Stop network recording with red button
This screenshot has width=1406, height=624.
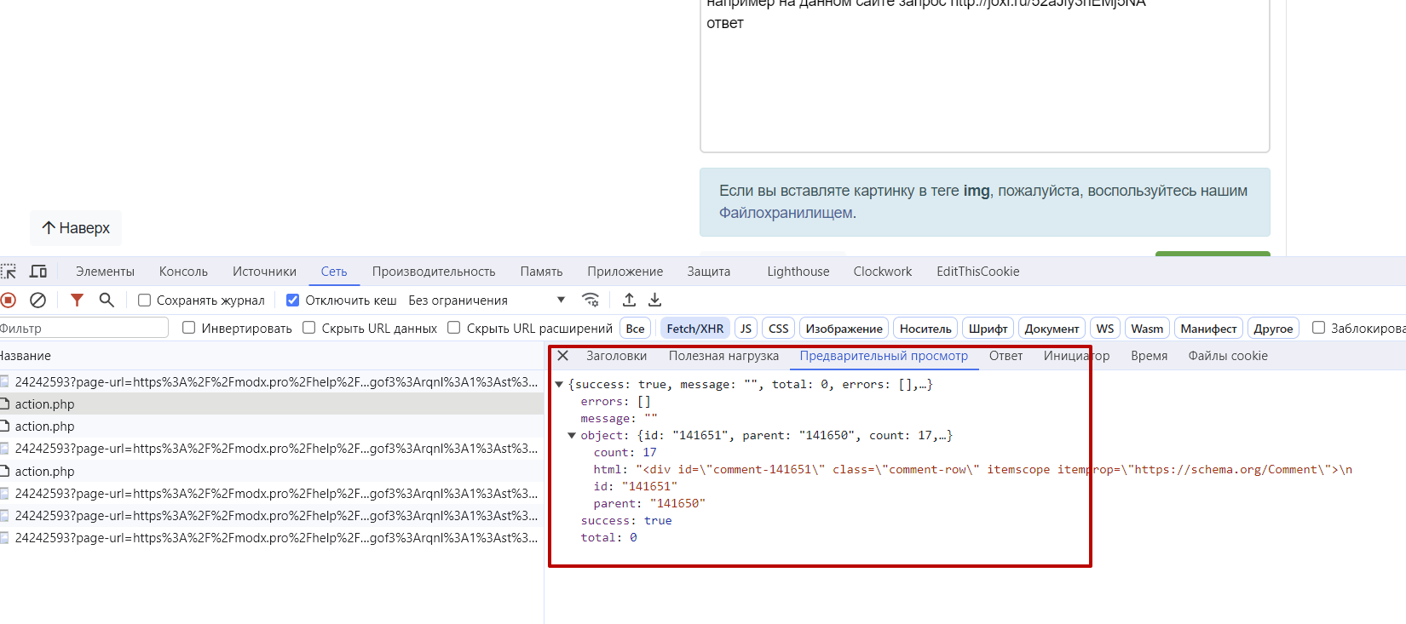pos(9,300)
